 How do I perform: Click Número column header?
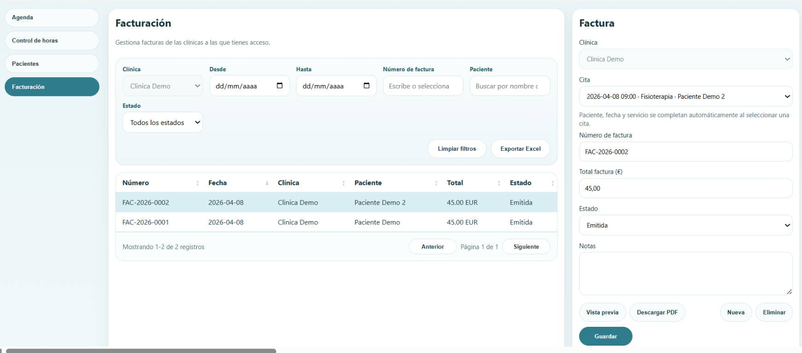(135, 183)
